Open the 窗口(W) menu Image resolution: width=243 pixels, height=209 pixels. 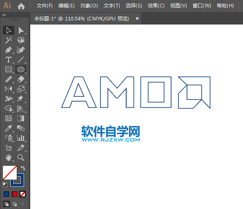pyautogui.click(x=202, y=6)
